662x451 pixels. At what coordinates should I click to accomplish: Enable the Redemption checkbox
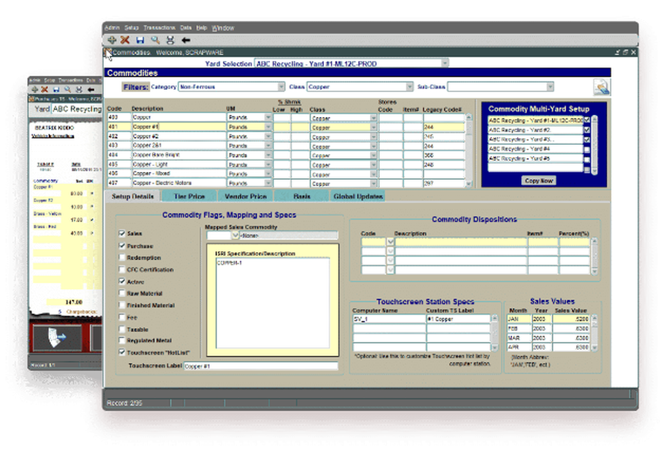[x=122, y=257]
